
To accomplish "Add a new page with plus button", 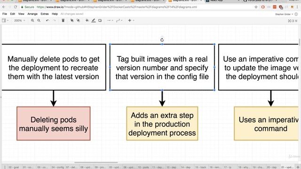I will pyautogui.click(x=298, y=167).
